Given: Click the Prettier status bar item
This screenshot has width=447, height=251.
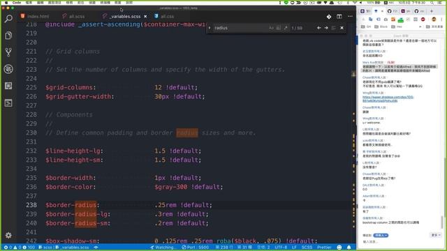Looking at the screenshot, I should (324, 248).
